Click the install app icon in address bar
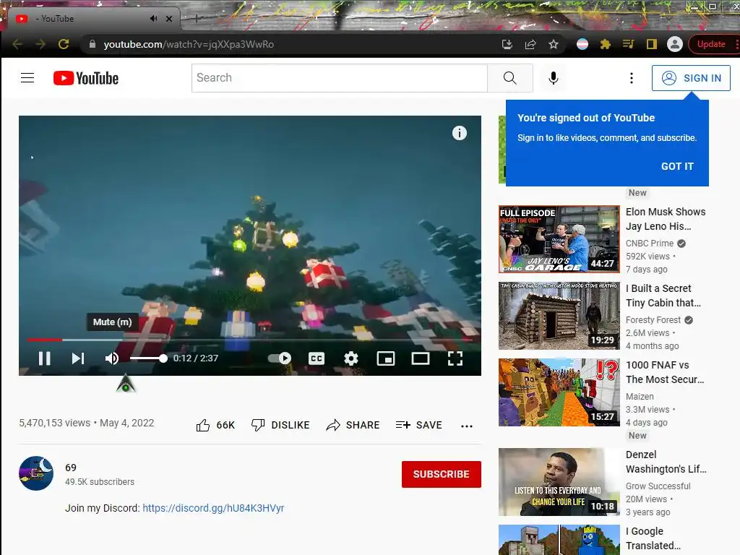Image resolution: width=740 pixels, height=555 pixels. coord(507,44)
